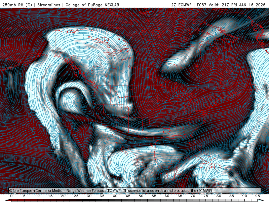
Task: Click colorbar label "0"
Action: (x=11, y=196)
